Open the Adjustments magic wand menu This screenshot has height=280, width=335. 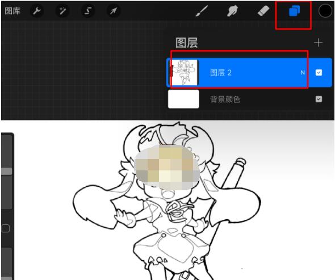tap(62, 11)
